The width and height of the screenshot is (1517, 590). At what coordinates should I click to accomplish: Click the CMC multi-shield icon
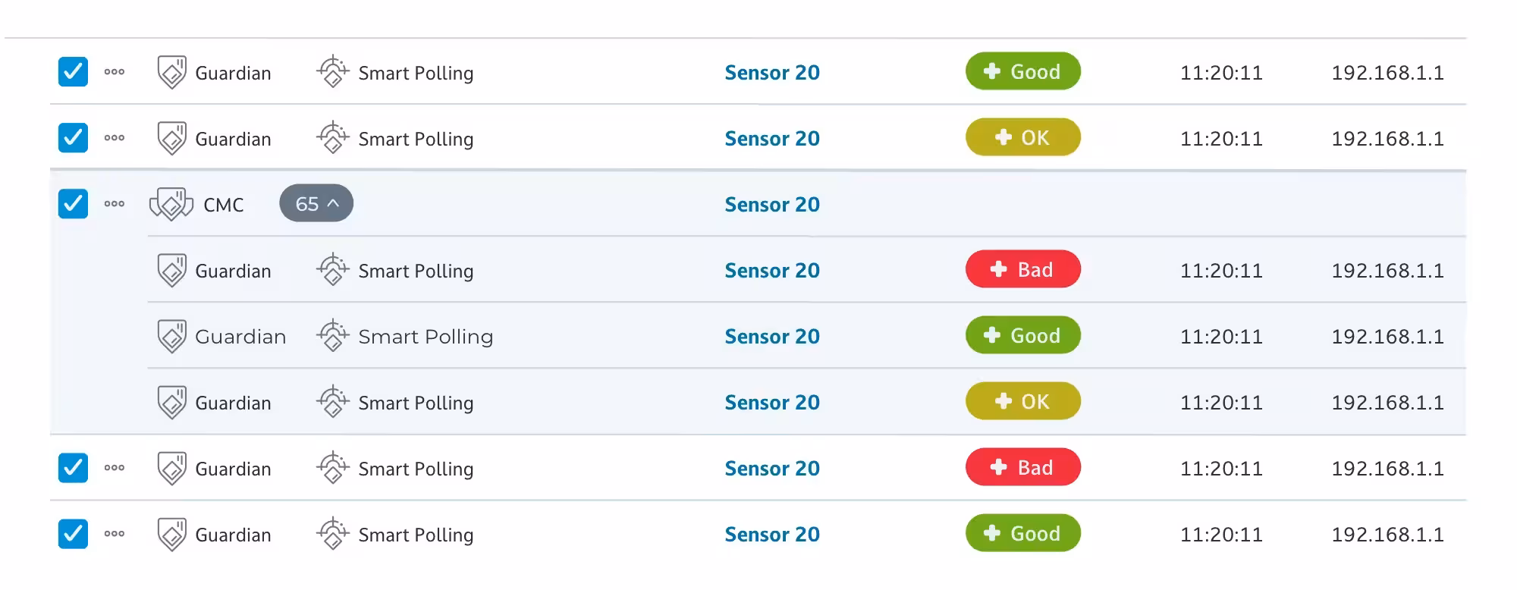[x=171, y=204]
